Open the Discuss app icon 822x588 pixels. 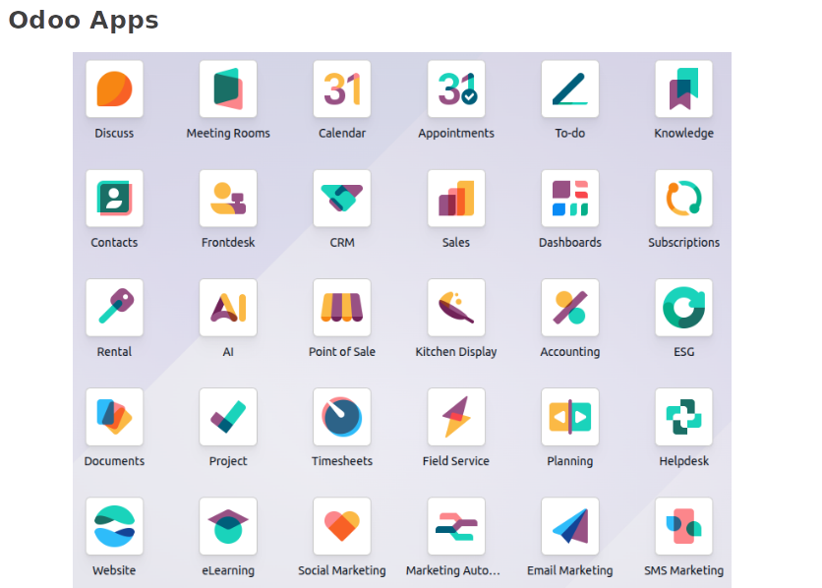(x=114, y=89)
